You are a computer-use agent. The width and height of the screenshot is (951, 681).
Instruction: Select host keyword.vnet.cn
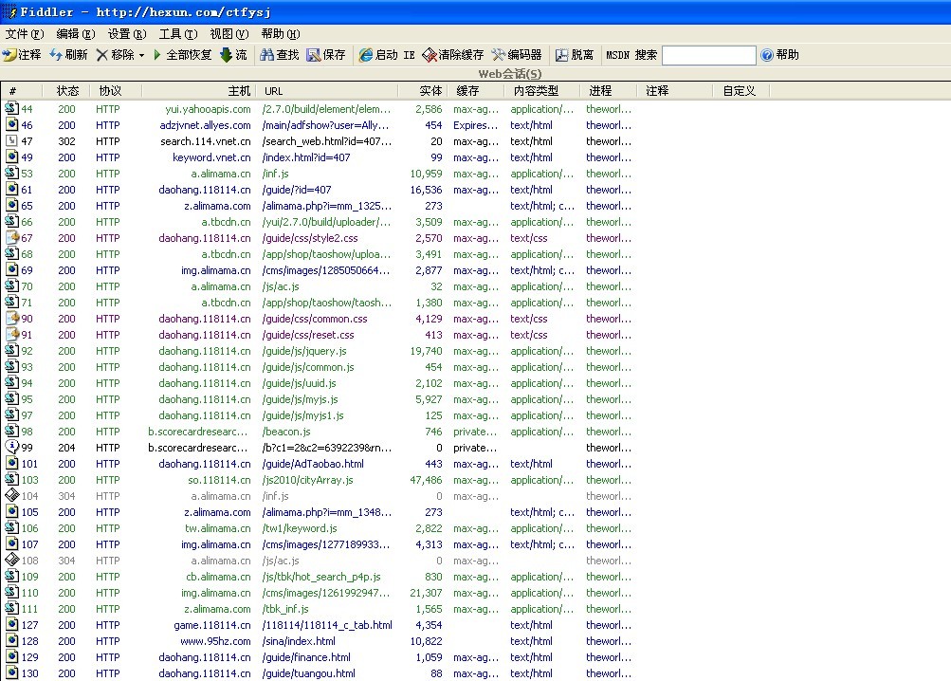coord(211,157)
